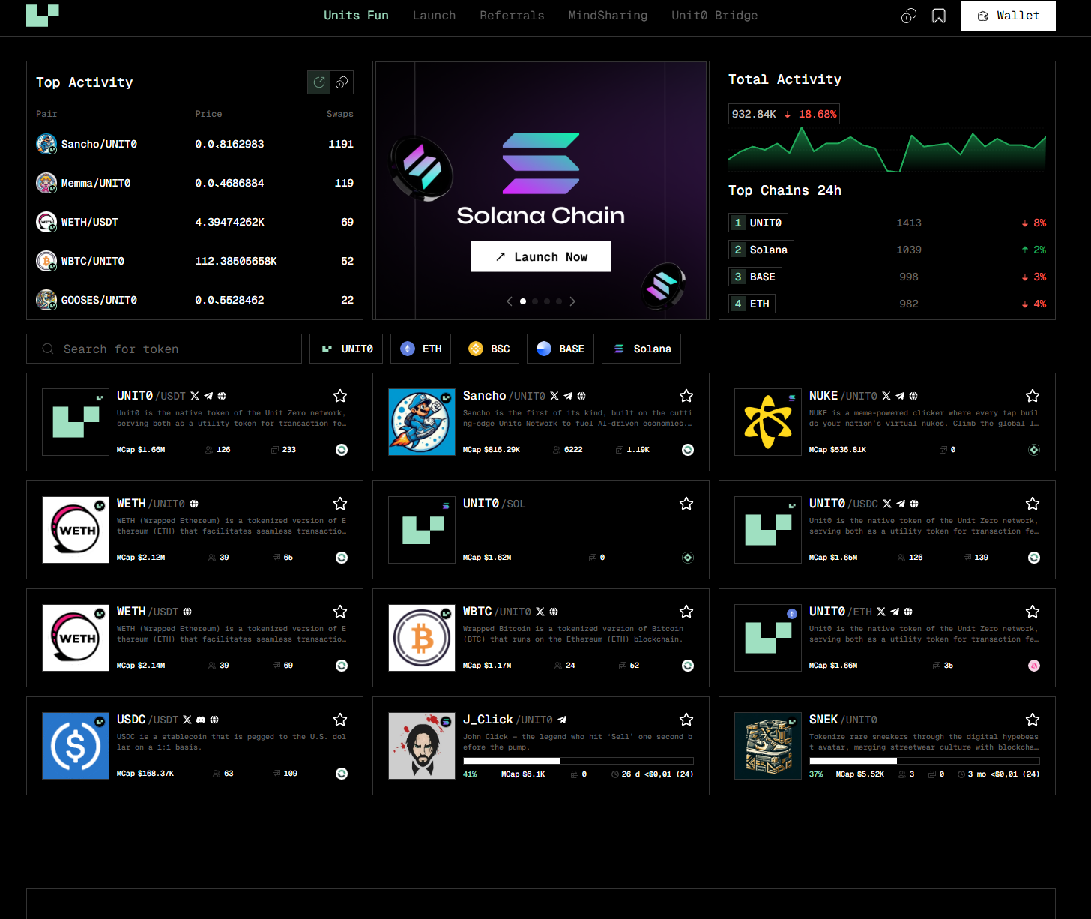The width and height of the screenshot is (1091, 919).
Task: Open website globe on UNIT0/USDT card
Action: coord(222,396)
